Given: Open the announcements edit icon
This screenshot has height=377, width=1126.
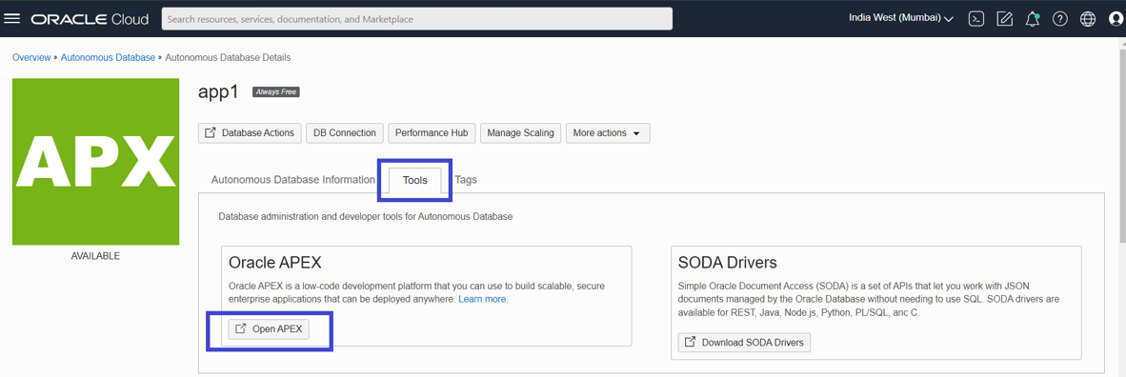Looking at the screenshot, I should click(1005, 19).
